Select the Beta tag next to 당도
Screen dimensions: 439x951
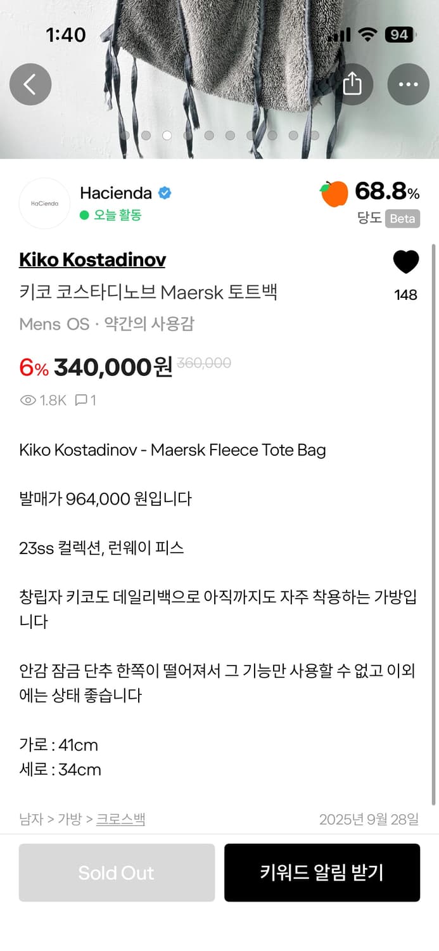click(404, 219)
